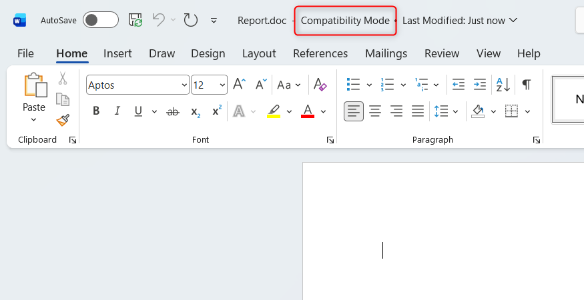Open the Font dialog launcher
Viewport: 584px width, 300px height.
(330, 140)
